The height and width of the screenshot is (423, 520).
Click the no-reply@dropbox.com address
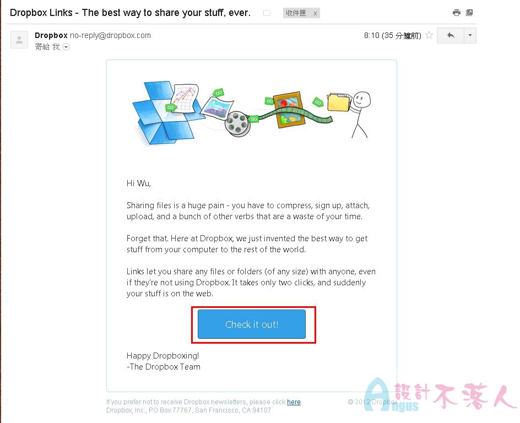[110, 35]
